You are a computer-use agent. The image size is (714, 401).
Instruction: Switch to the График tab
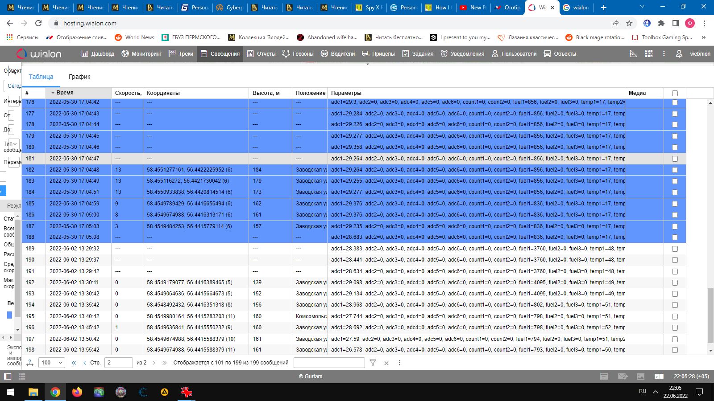79,77
